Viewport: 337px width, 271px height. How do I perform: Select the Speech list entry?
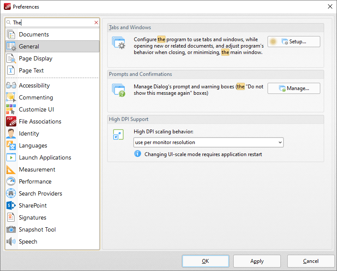pos(52,241)
